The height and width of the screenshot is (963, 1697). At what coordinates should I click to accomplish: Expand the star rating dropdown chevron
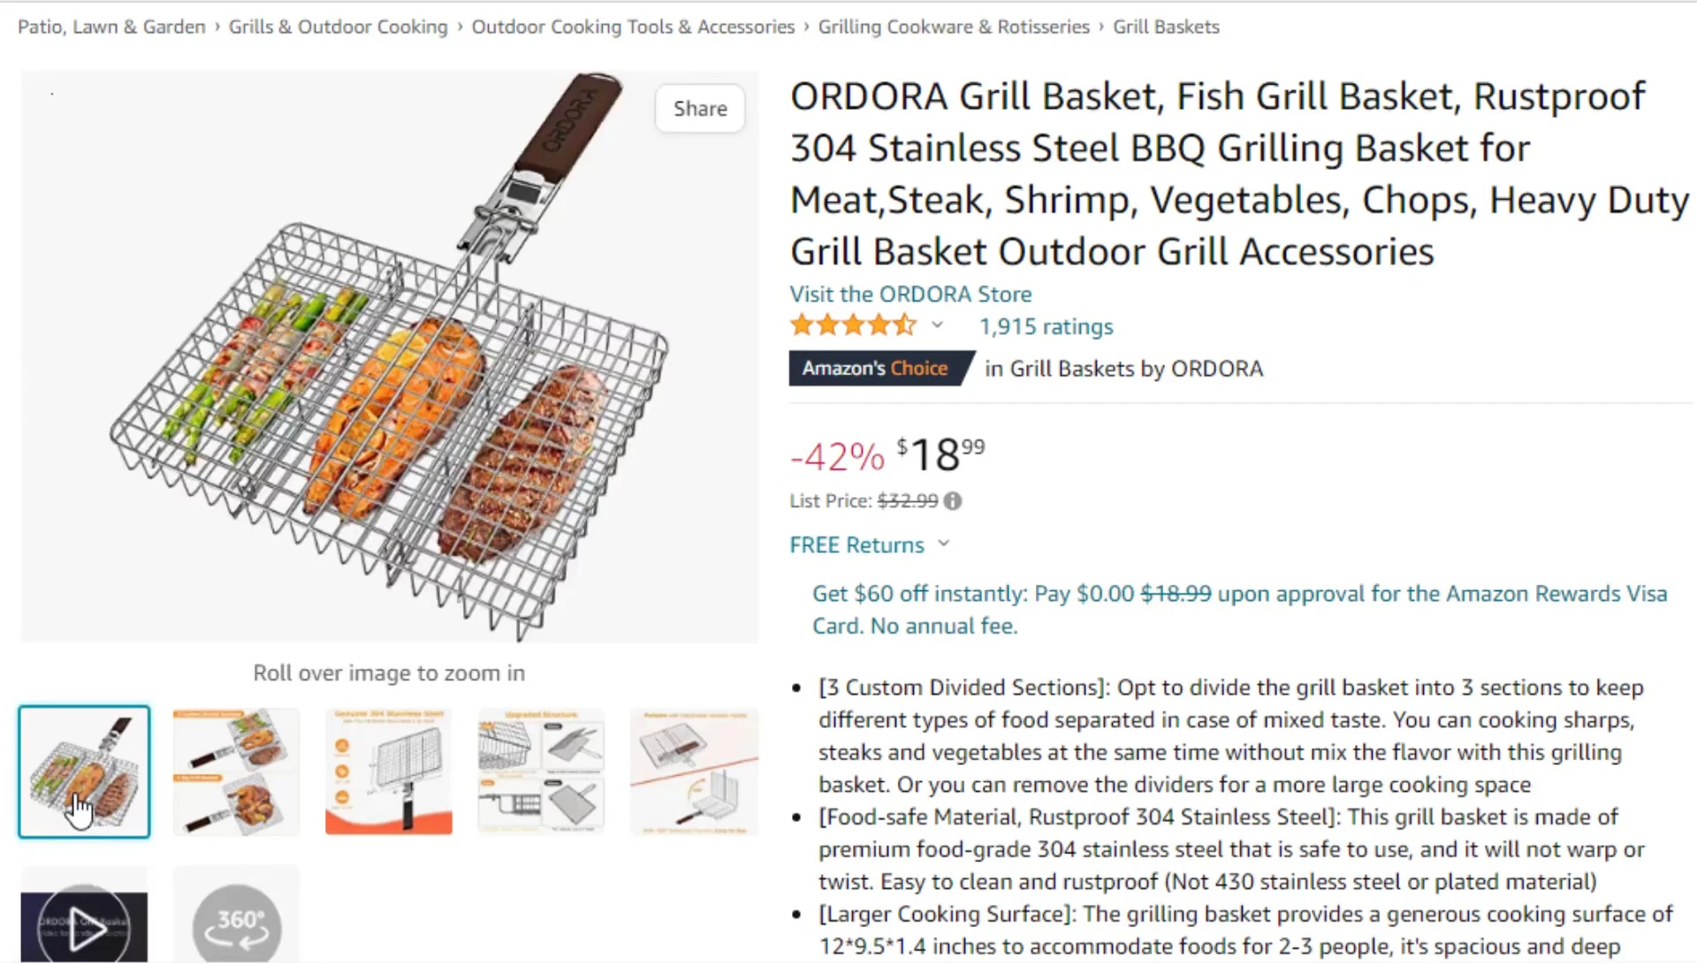click(x=937, y=325)
